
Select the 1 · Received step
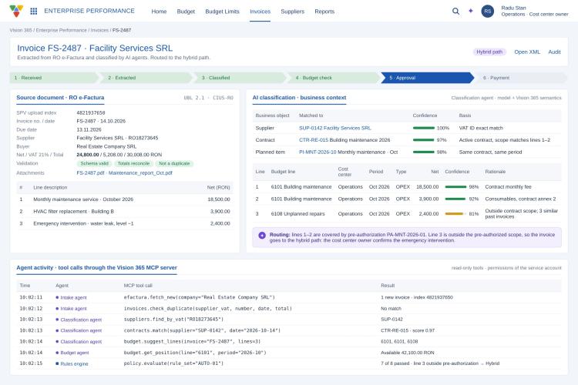[54, 78]
